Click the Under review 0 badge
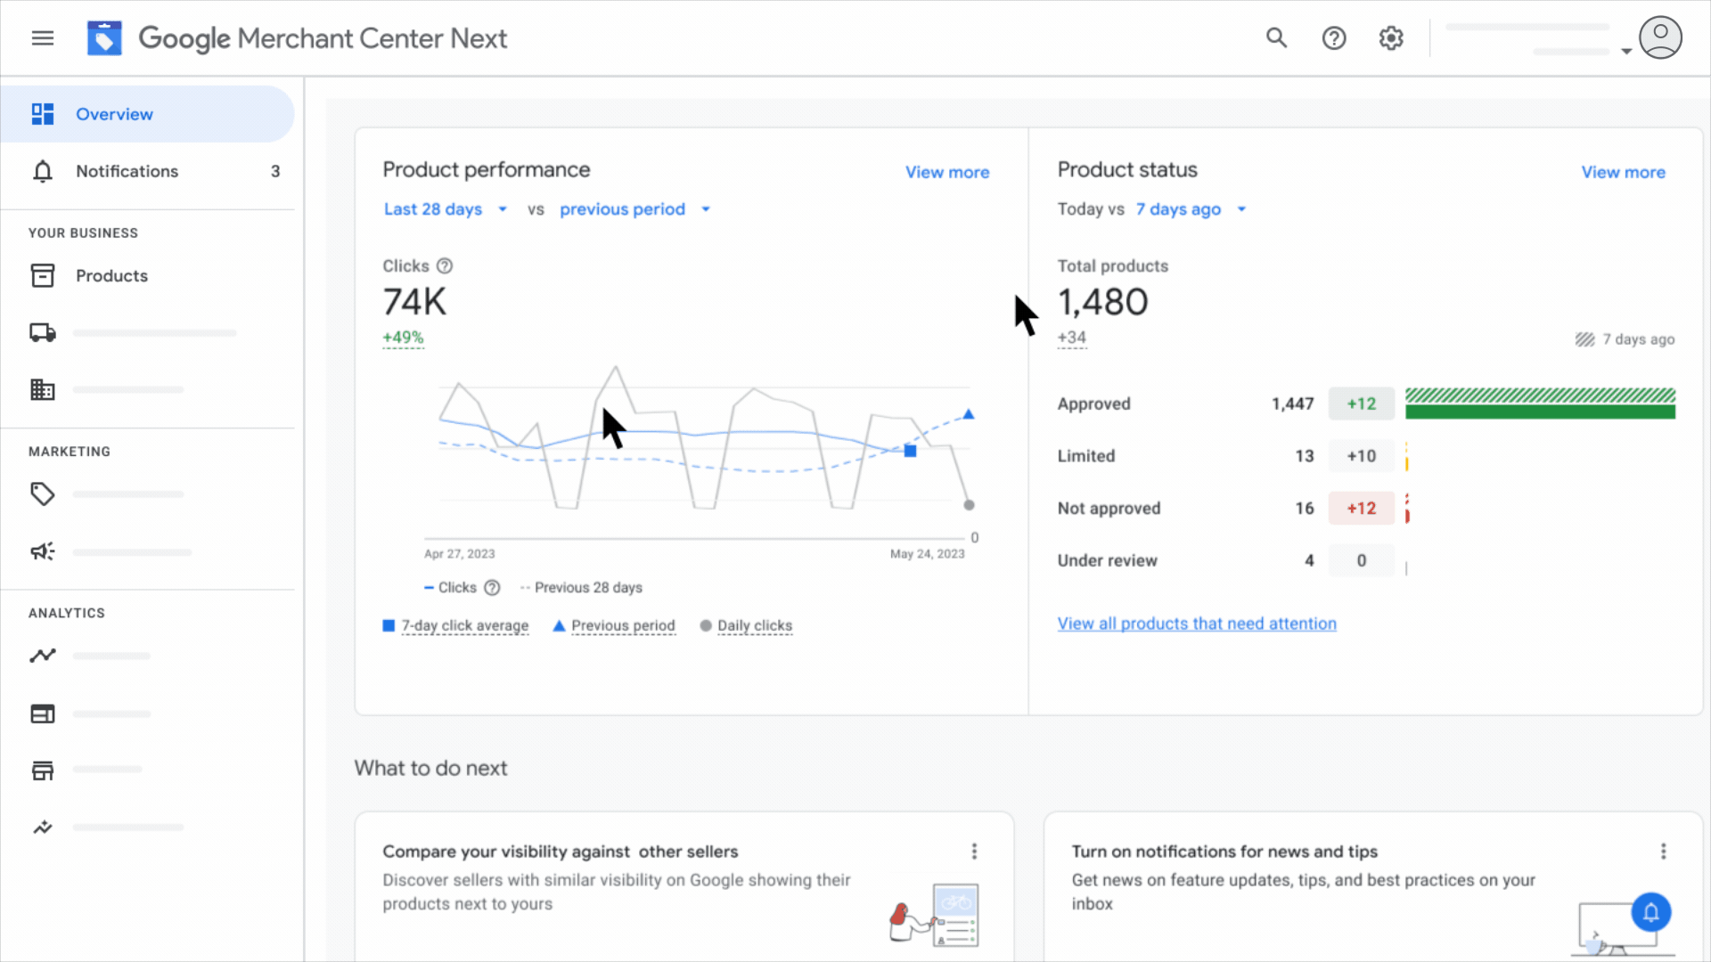Viewport: 1711px width, 962px height. tap(1361, 560)
